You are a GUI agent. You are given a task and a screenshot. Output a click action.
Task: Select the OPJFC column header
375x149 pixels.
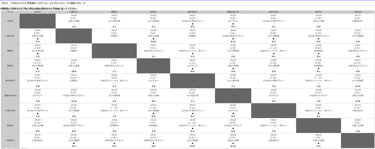(37, 12)
